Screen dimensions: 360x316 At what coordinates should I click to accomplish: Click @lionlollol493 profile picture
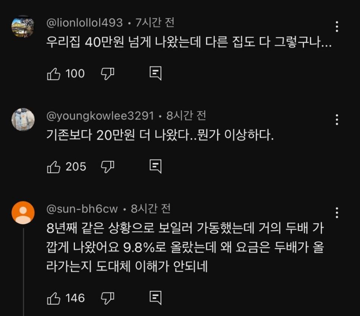(x=23, y=27)
